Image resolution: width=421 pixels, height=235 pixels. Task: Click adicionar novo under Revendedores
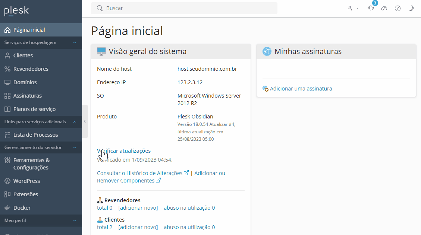[x=138, y=208]
